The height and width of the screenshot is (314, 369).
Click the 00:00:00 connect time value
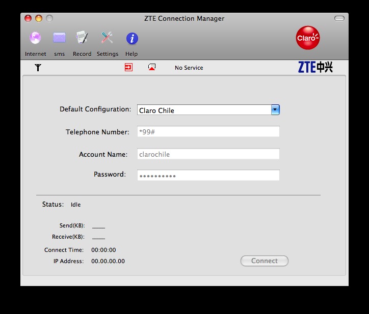coord(103,250)
